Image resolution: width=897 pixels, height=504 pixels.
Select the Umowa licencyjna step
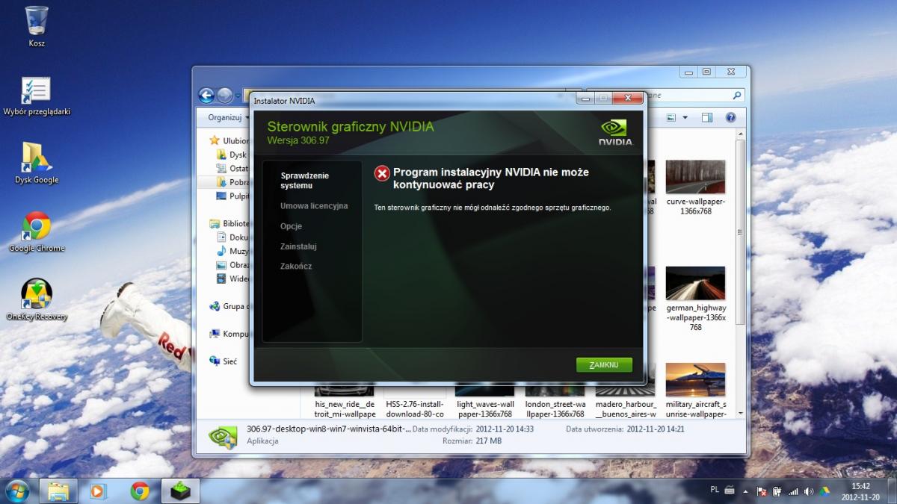[314, 205]
